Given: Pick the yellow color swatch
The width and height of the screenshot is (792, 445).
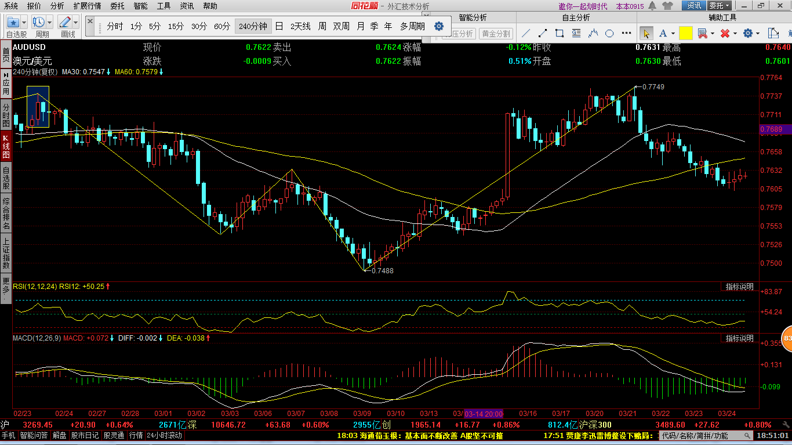Looking at the screenshot, I should click(x=685, y=33).
